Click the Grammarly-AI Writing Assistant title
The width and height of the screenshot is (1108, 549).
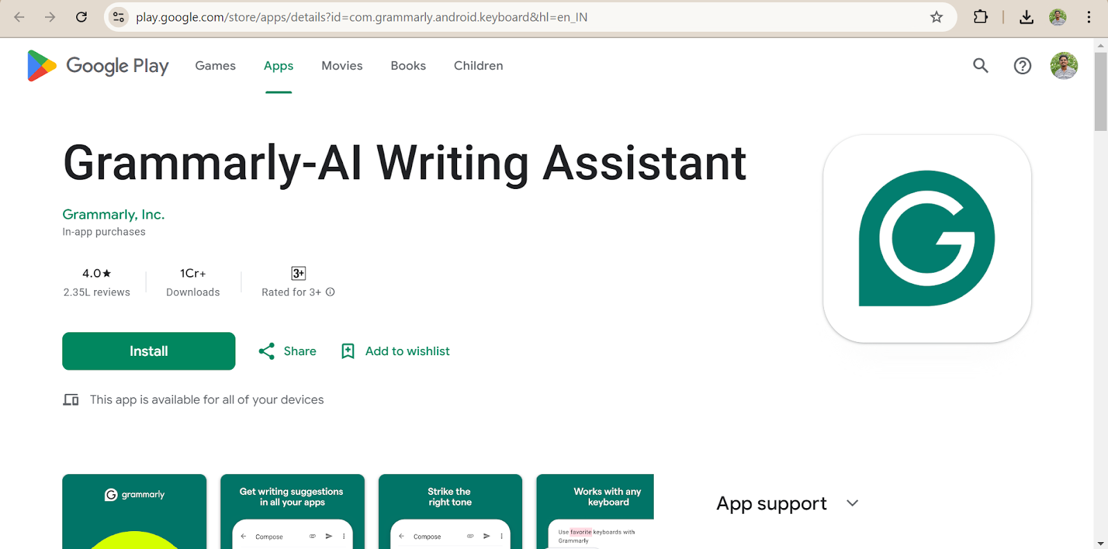[x=405, y=164]
